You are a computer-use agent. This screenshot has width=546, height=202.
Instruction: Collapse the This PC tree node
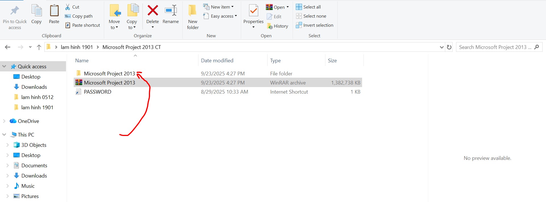point(4,135)
